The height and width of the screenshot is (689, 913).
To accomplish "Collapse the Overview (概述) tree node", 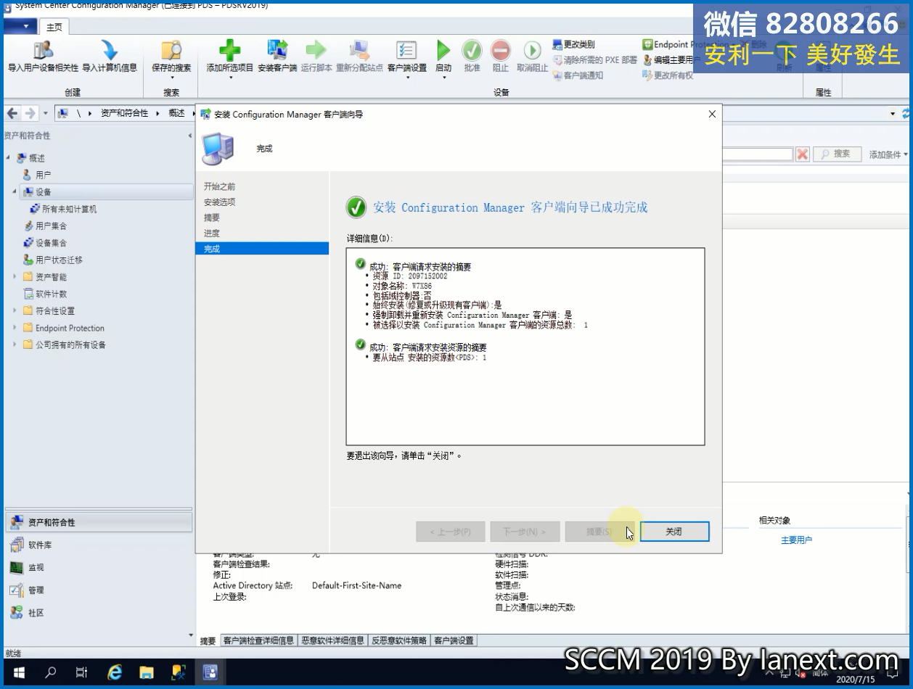I will point(9,158).
